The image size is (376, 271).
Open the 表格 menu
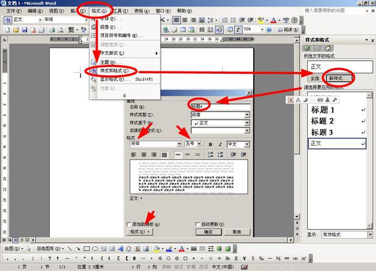pos(142,11)
